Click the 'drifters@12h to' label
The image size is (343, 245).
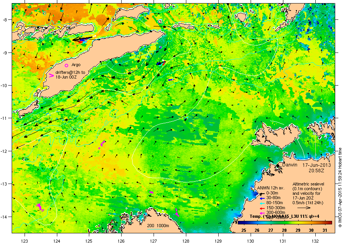(70, 72)
